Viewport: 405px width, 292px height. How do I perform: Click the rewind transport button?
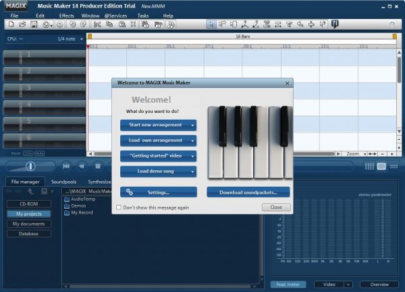82,166
